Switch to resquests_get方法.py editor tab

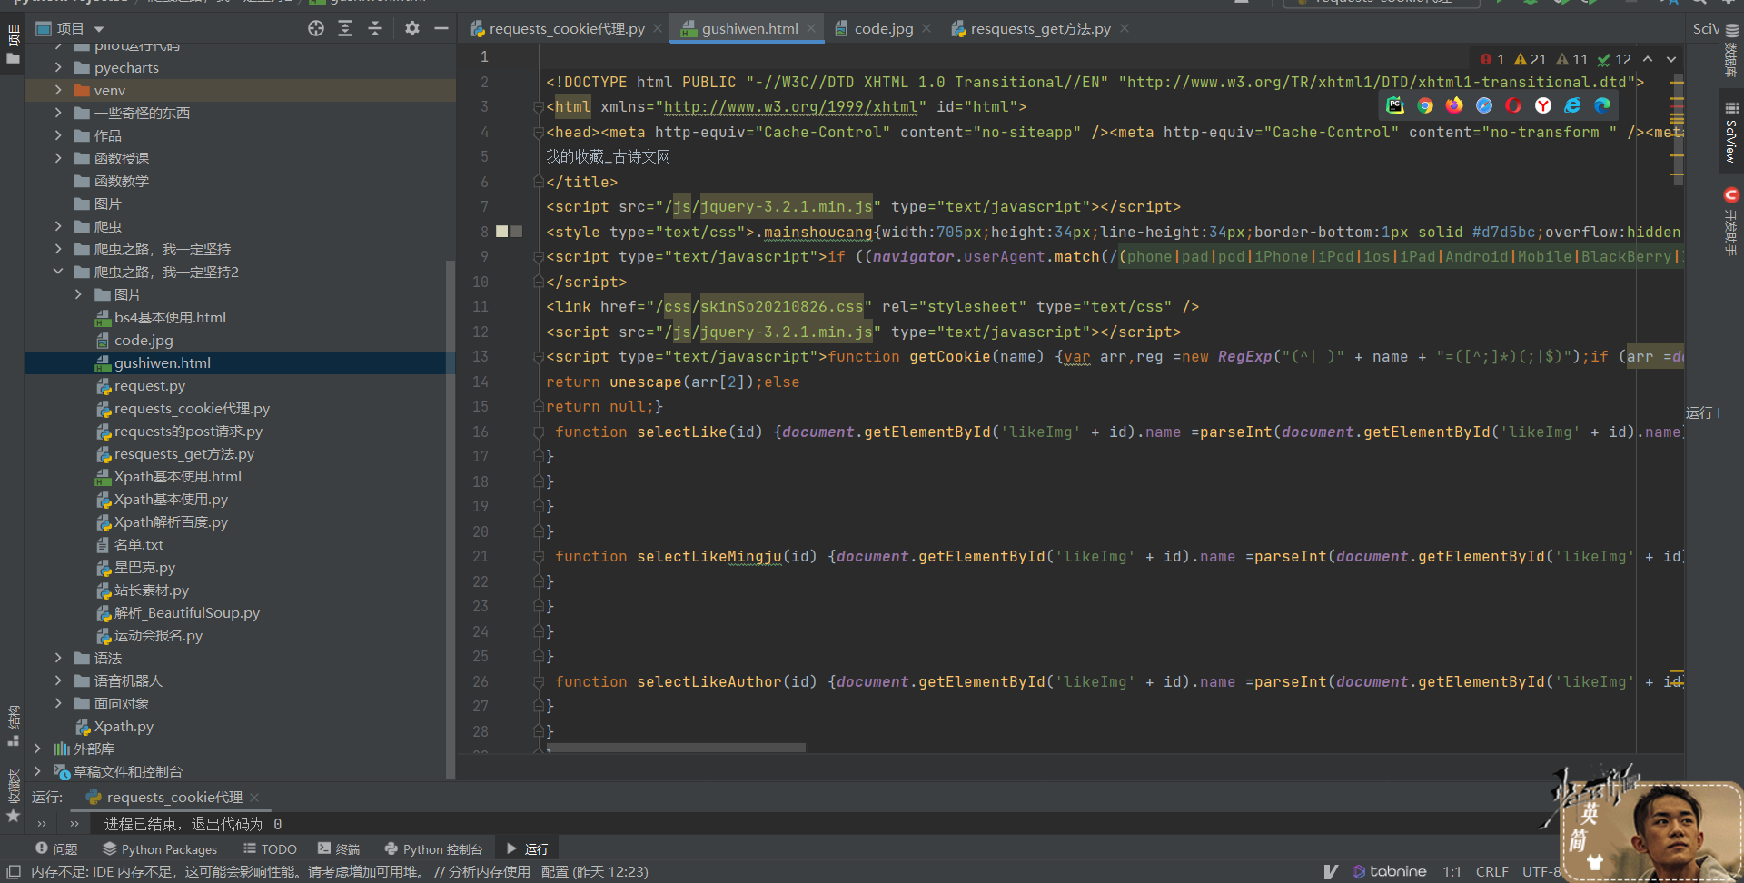click(1031, 29)
